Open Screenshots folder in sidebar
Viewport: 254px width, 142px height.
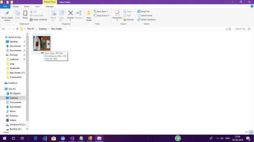point(16,77)
